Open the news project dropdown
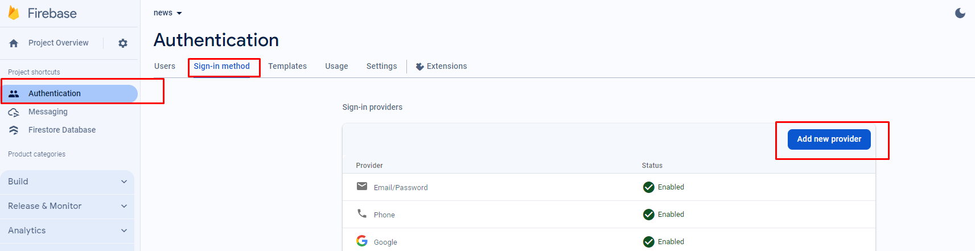This screenshot has height=251, width=975. pyautogui.click(x=168, y=13)
